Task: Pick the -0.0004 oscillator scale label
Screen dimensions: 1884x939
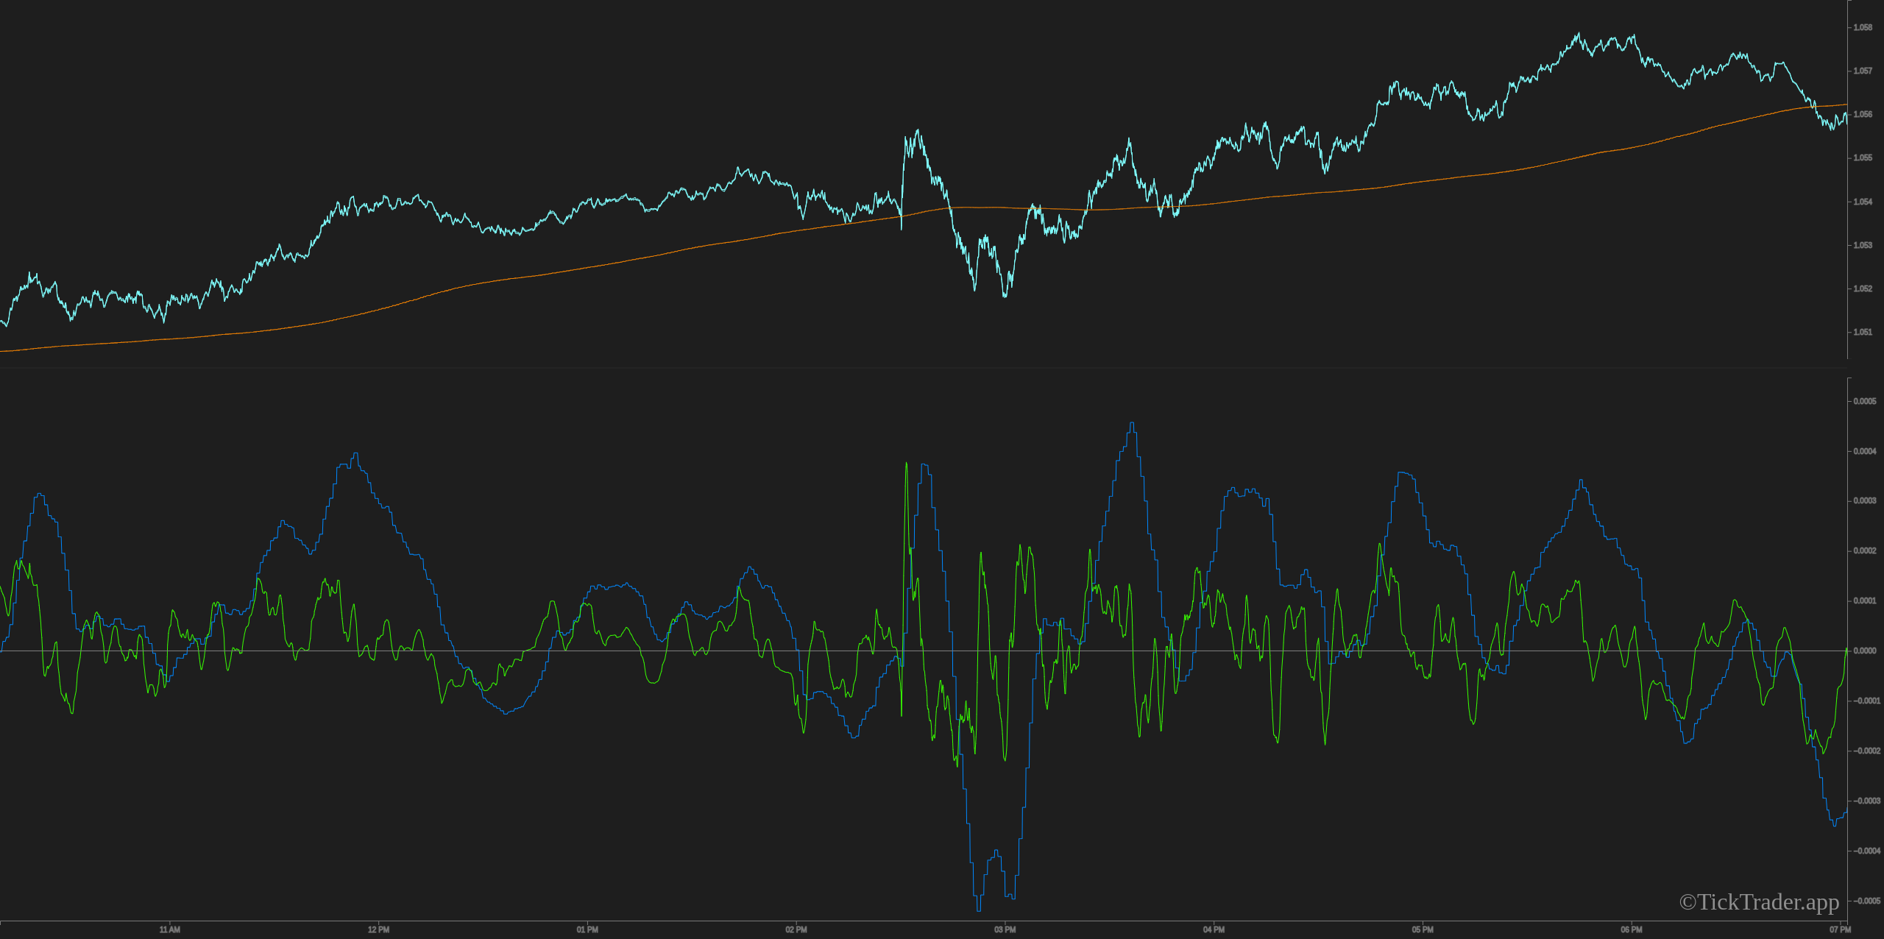Action: tap(1866, 851)
